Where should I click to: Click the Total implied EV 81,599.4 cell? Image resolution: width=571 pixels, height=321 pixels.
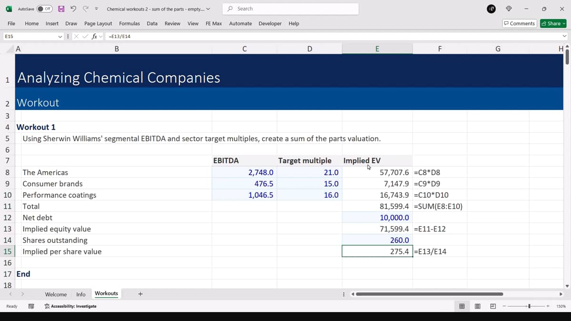click(x=377, y=206)
